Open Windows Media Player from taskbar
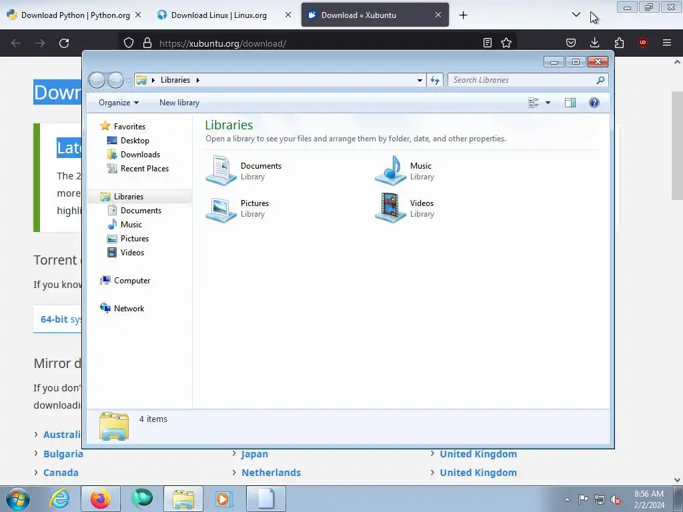Image resolution: width=683 pixels, height=512 pixels. pos(225,499)
